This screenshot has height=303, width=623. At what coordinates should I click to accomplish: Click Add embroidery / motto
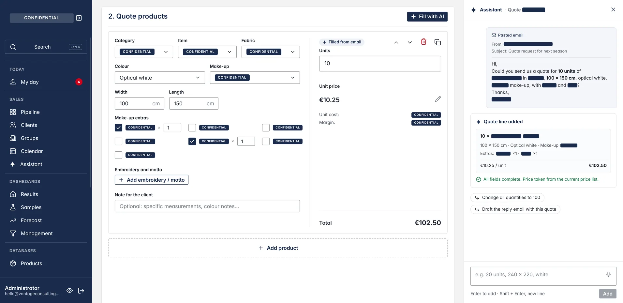[x=152, y=180]
